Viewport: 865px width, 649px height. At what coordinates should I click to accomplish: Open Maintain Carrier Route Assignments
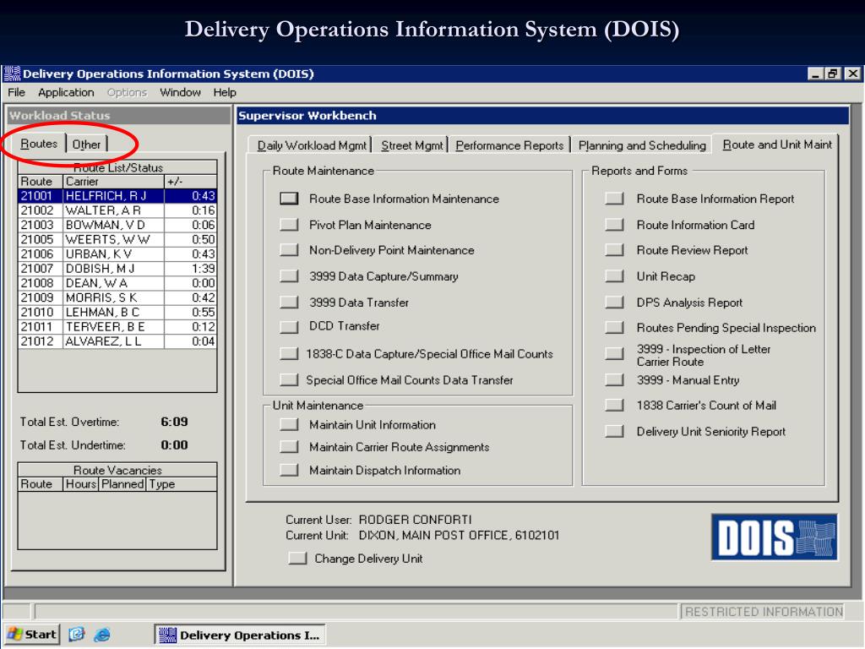(x=289, y=447)
